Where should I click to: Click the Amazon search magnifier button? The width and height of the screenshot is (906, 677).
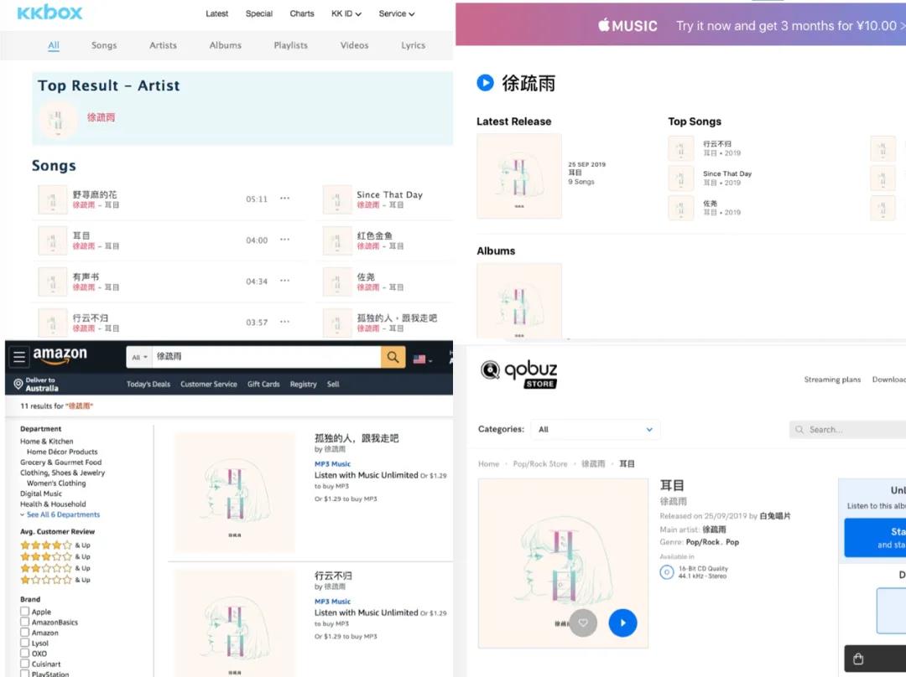click(393, 357)
